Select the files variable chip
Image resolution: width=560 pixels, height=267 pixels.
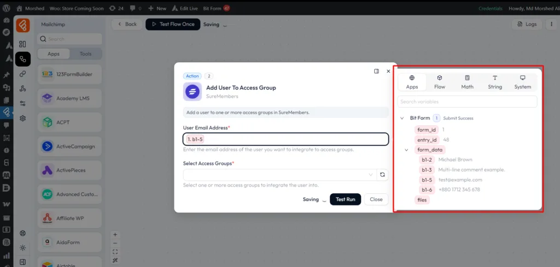[422, 200]
